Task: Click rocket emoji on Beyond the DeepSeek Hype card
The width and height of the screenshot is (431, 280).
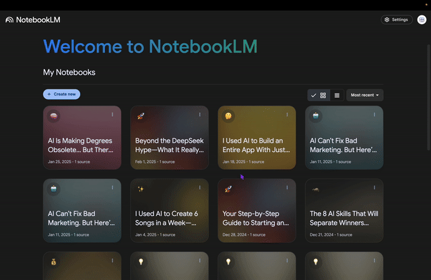Action: click(141, 116)
